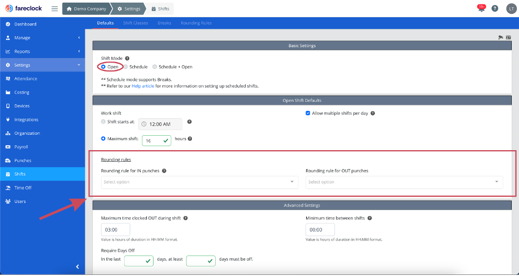Toggle the hamburger menu icon
The width and height of the screenshot is (519, 276).
[x=54, y=9]
